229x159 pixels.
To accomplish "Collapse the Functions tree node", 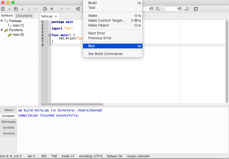I will tap(2, 30).
